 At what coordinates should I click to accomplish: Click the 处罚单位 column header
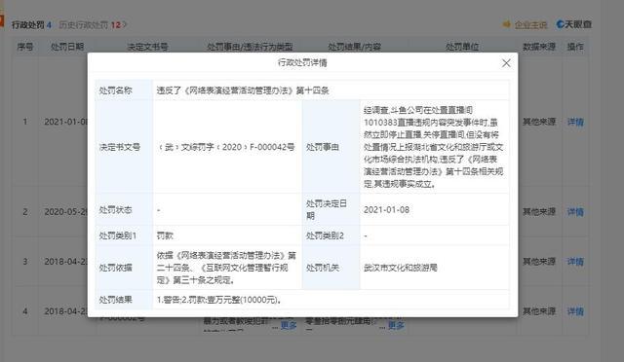pyautogui.click(x=461, y=47)
